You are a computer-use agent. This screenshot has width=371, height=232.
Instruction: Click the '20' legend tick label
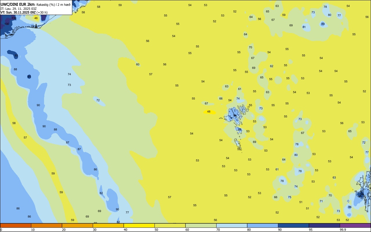click(64, 230)
